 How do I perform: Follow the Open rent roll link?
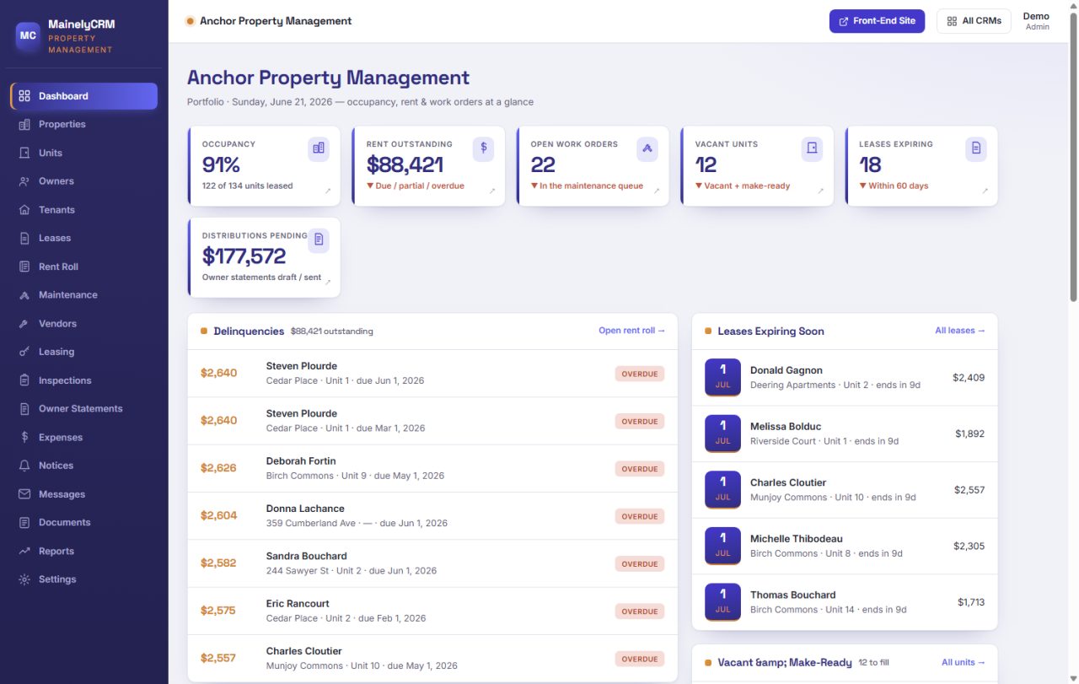pyautogui.click(x=631, y=331)
